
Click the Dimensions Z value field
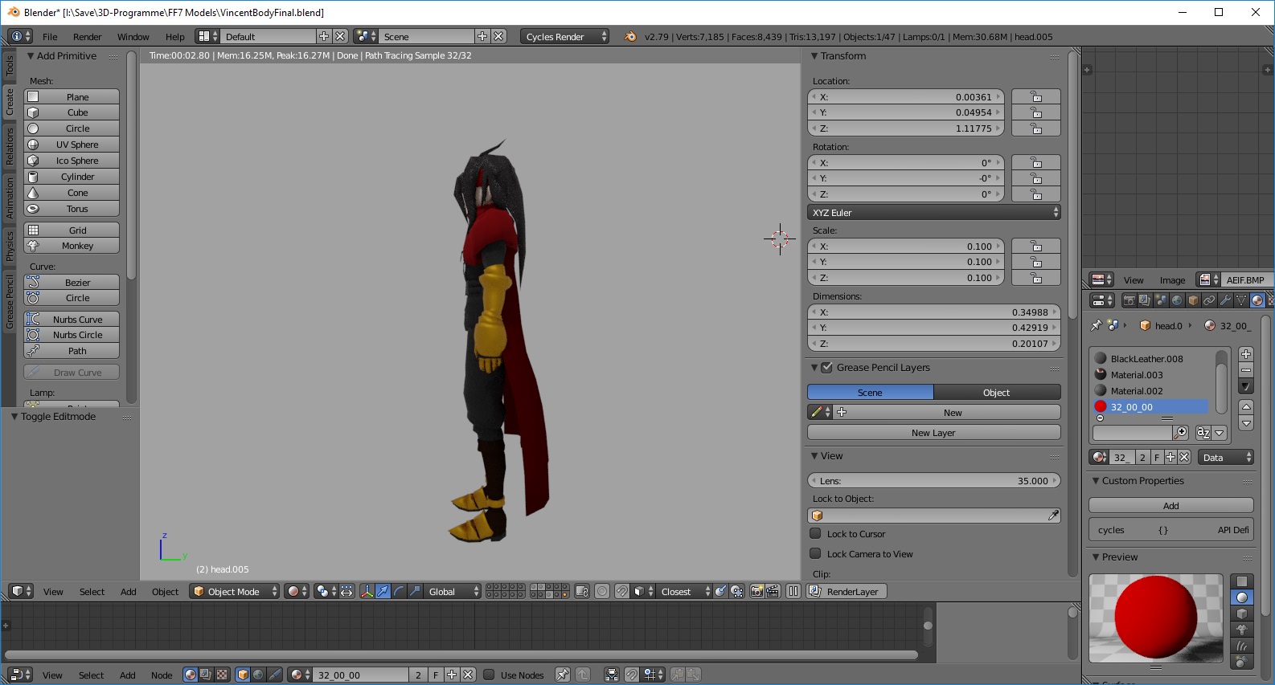pos(934,344)
